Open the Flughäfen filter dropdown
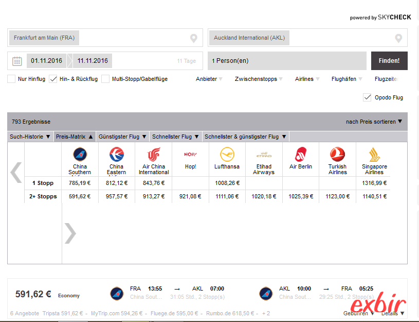This screenshot has height=322, width=419. click(x=347, y=79)
